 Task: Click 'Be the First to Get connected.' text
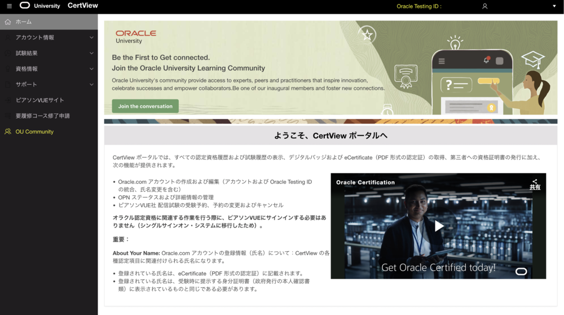(161, 58)
